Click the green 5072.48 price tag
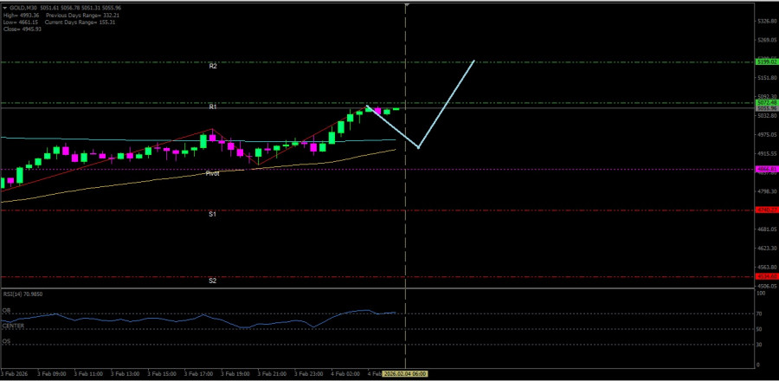This screenshot has width=779, height=381. click(764, 103)
